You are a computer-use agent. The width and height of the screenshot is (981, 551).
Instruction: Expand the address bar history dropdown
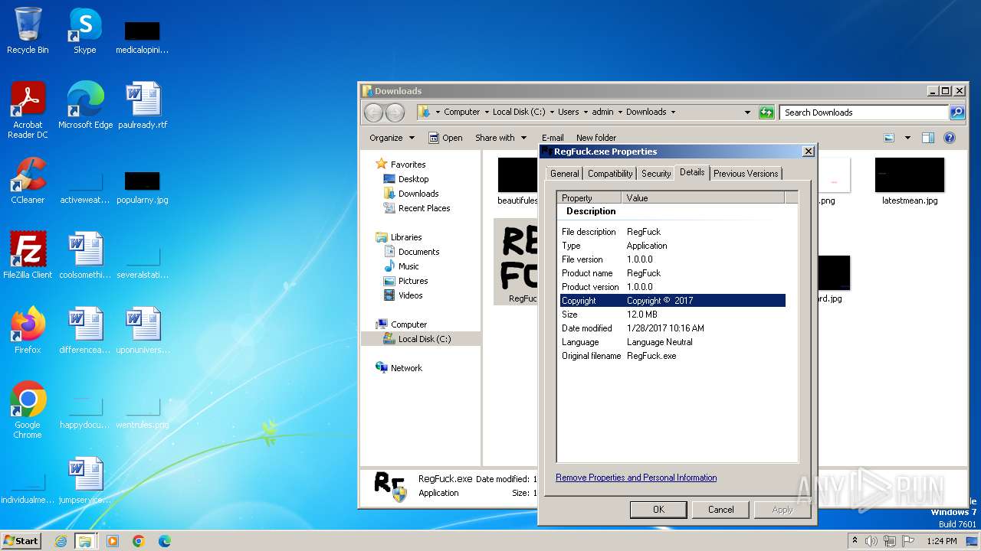point(747,112)
